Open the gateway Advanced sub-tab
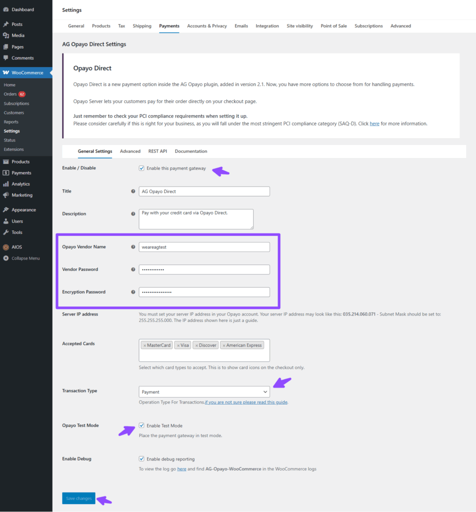476x512 pixels. [130, 151]
